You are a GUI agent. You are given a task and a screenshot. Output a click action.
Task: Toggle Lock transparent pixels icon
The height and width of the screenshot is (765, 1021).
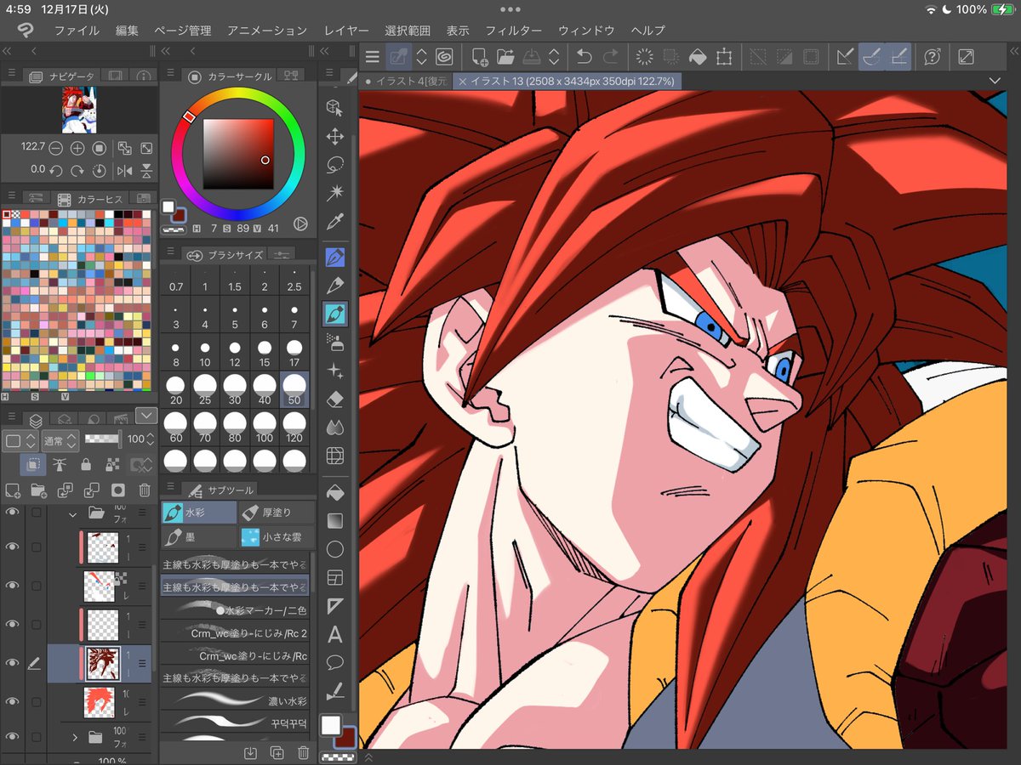tap(111, 465)
